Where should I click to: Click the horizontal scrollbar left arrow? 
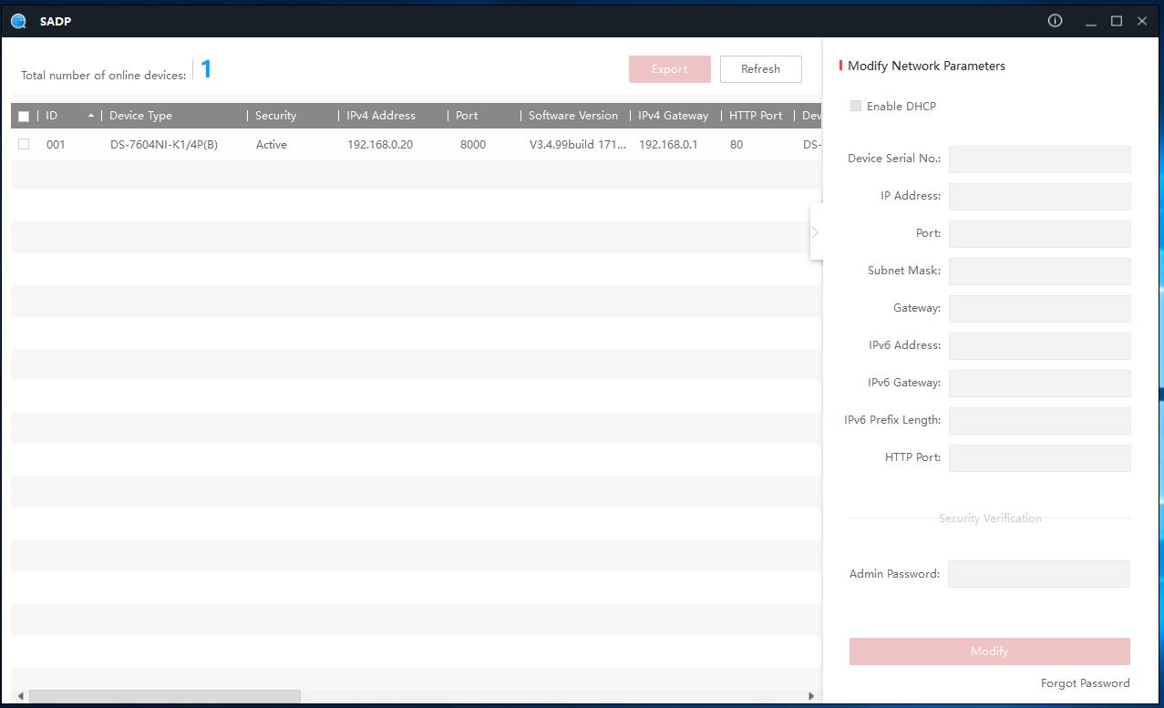point(20,697)
